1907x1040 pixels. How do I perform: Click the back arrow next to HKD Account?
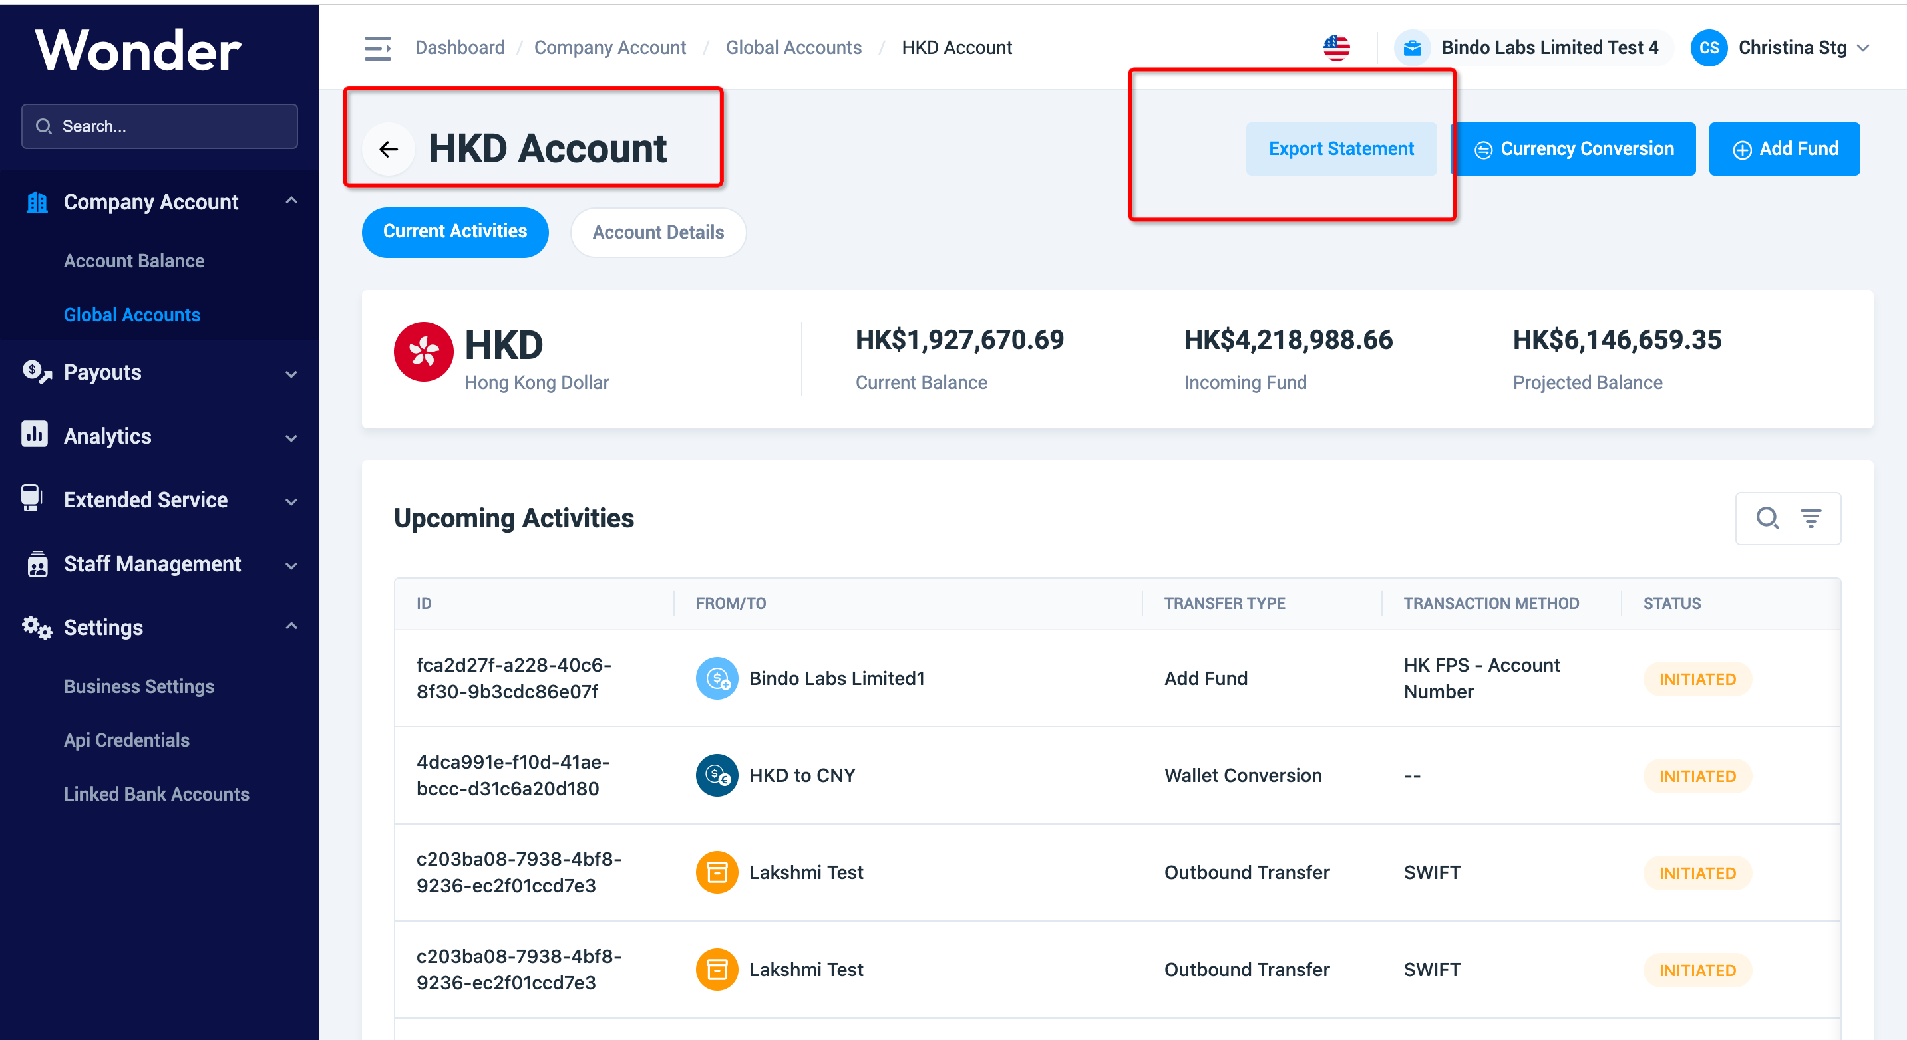[389, 150]
